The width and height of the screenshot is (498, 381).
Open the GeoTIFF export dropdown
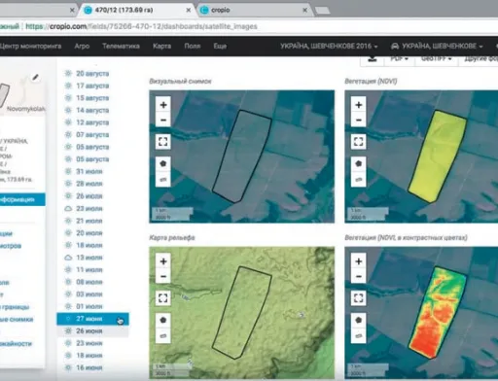[x=437, y=59]
